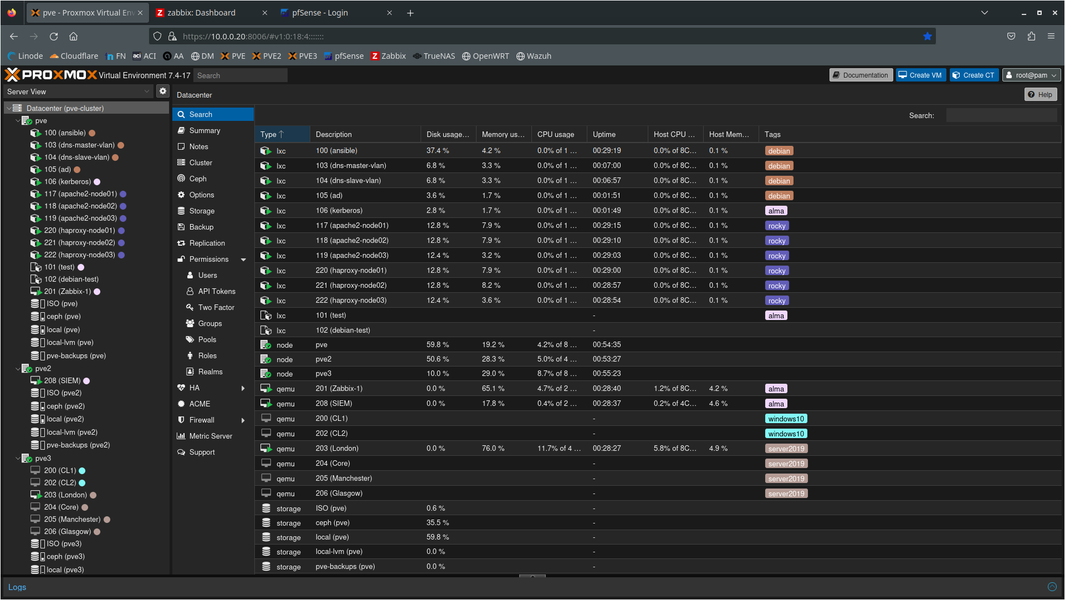The height and width of the screenshot is (600, 1065).
Task: Reload page with browser refresh icon
Action: (x=54, y=37)
